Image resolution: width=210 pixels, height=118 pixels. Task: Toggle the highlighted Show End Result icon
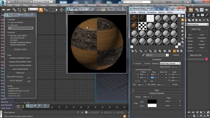(x=174, y=51)
